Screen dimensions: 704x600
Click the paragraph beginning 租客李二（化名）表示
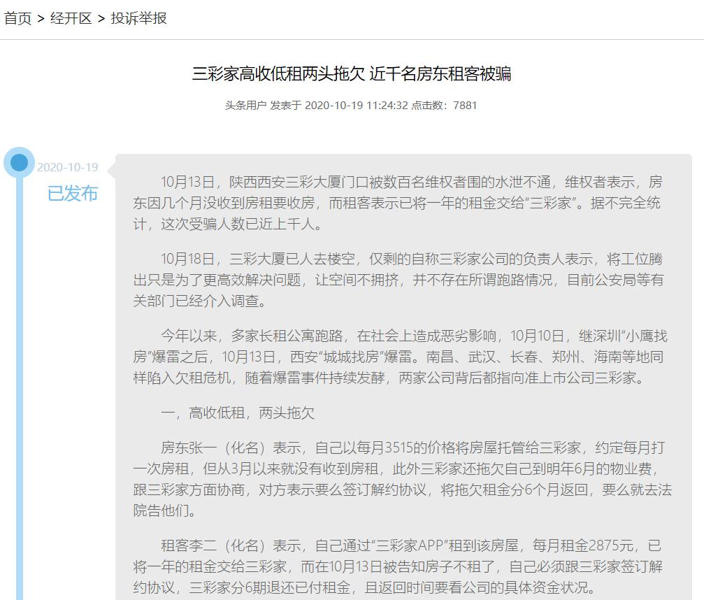398,566
